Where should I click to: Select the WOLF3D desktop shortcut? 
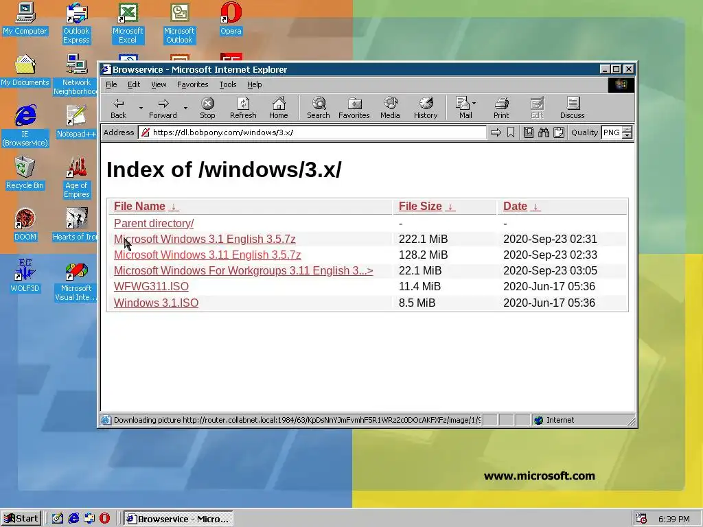(25, 276)
